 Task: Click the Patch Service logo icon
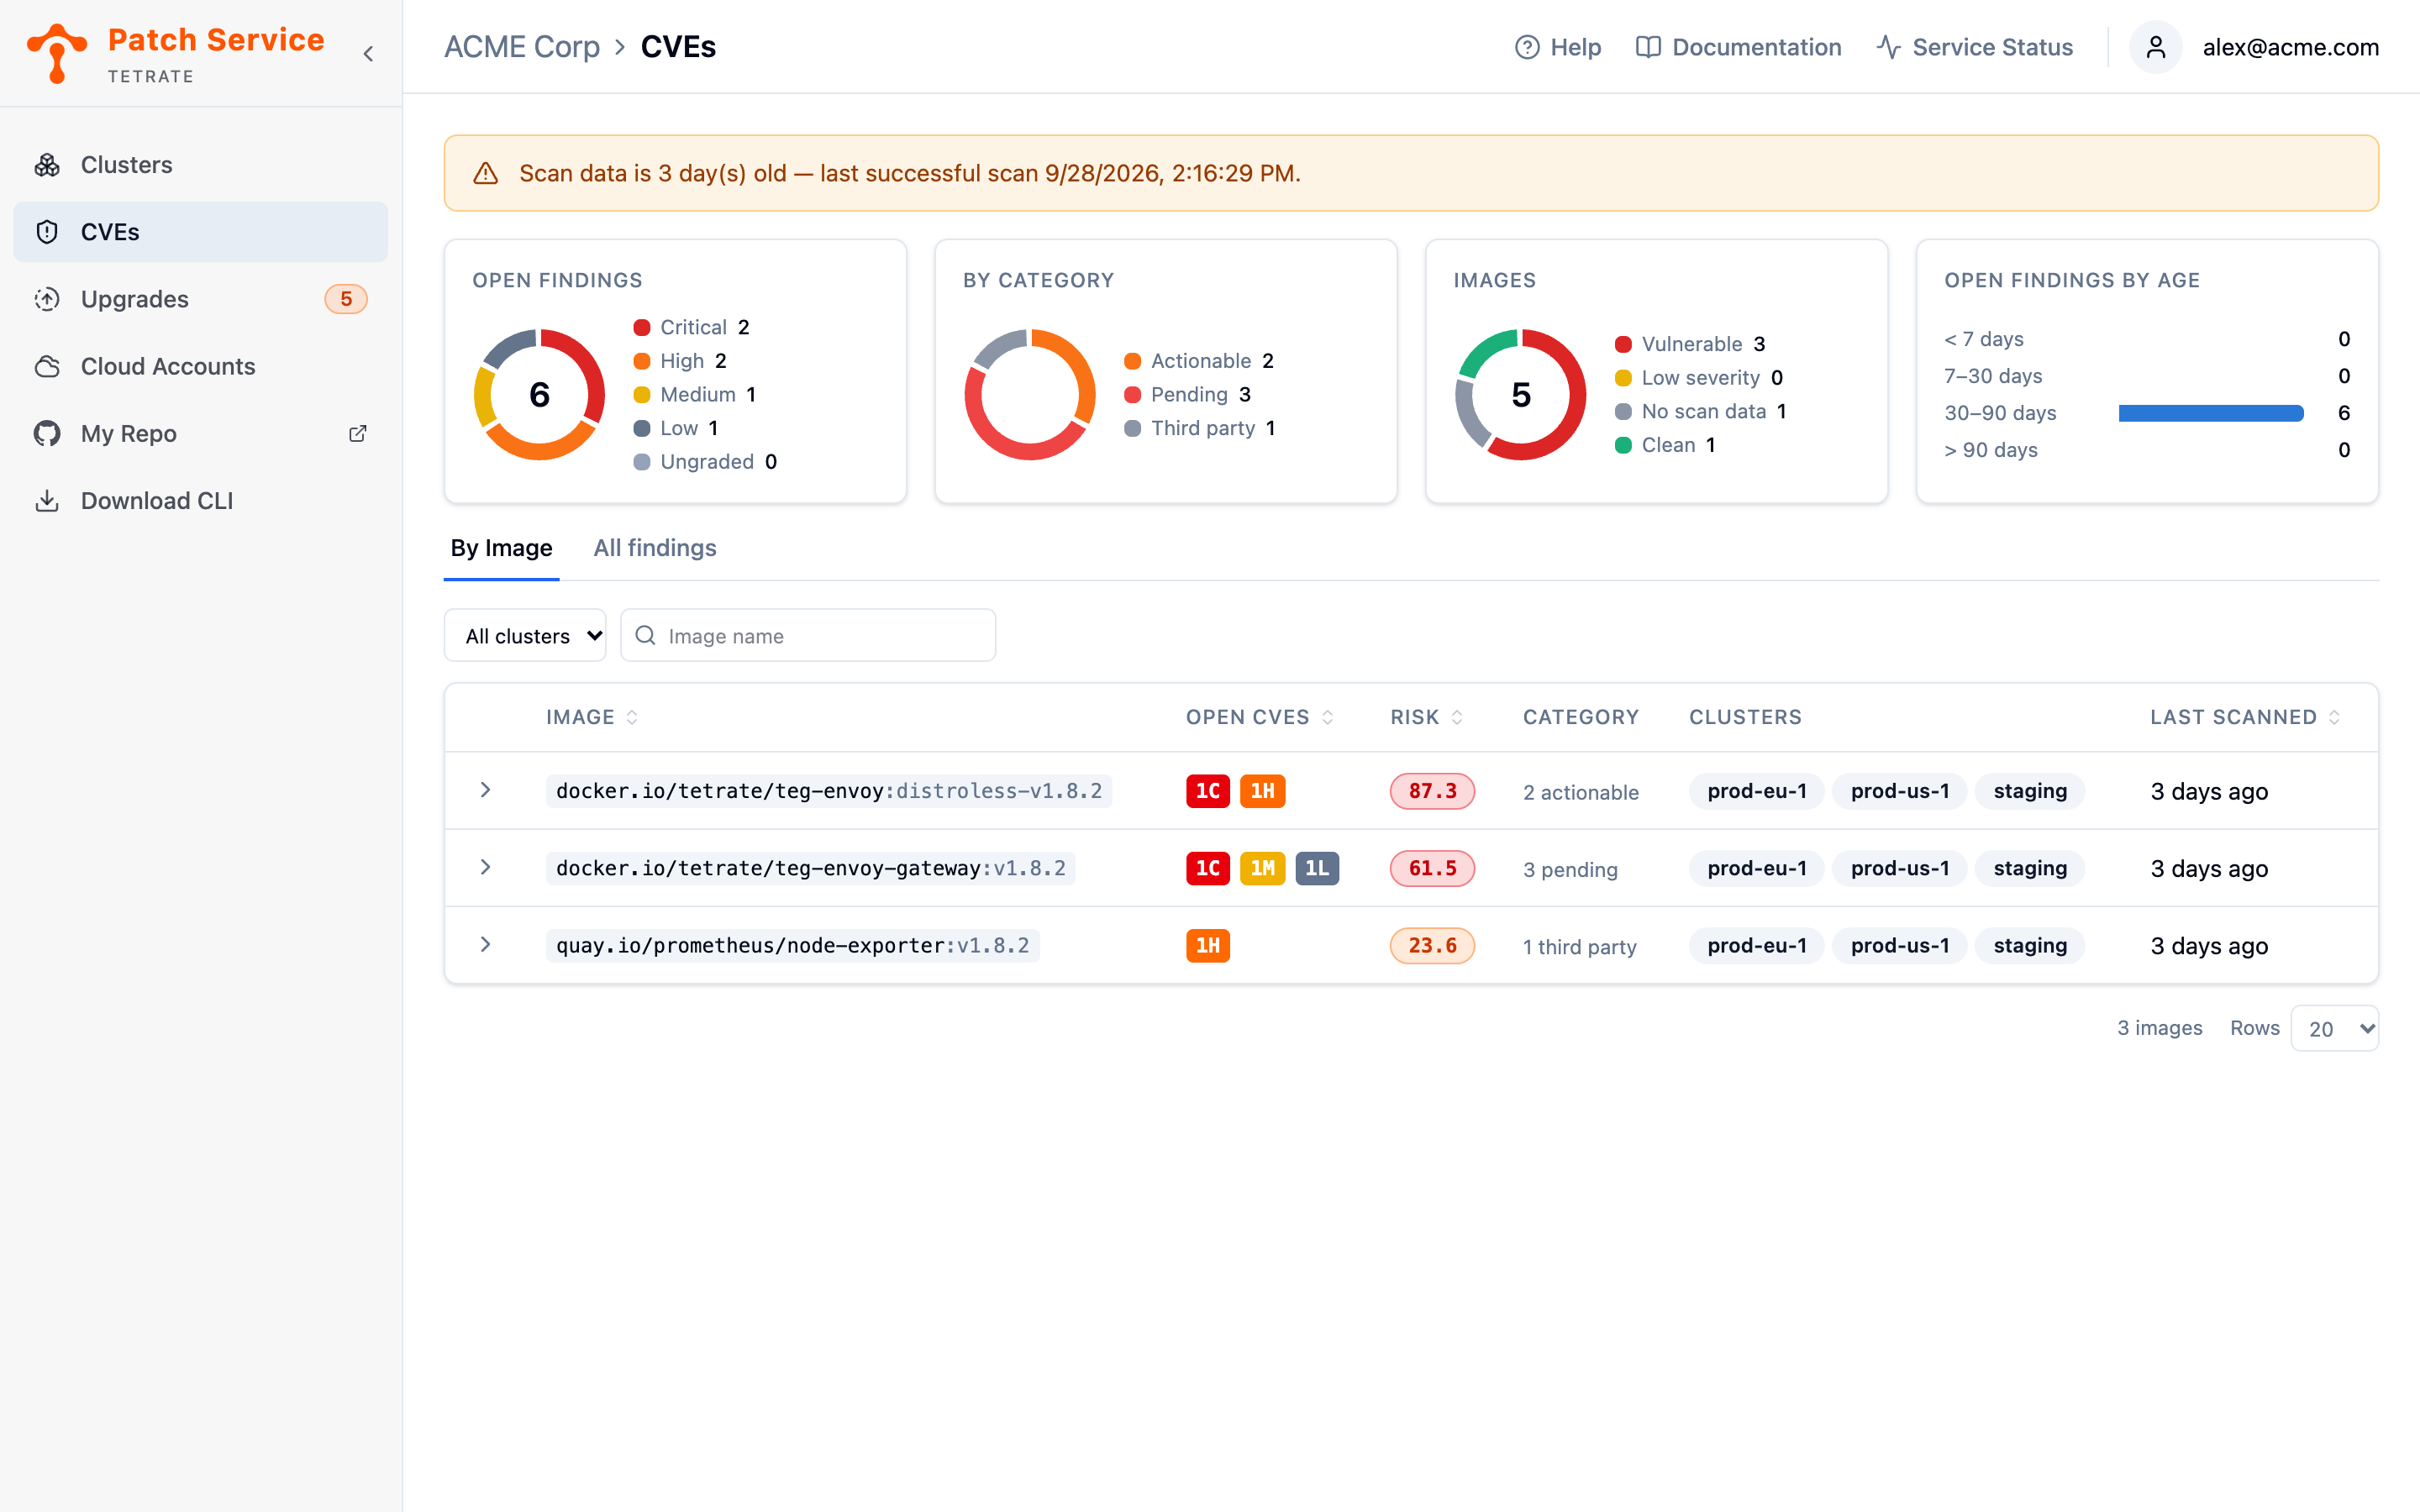point(57,53)
